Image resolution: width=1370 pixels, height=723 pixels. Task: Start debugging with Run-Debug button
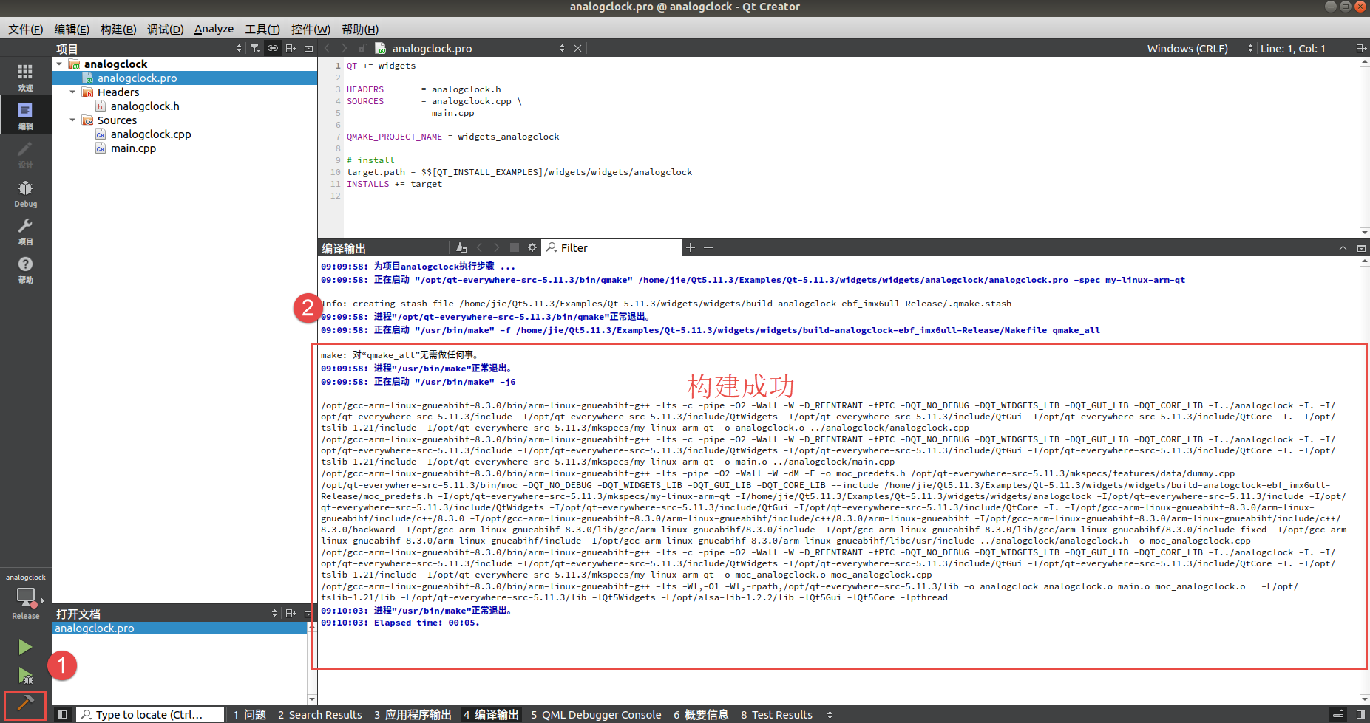(25, 675)
